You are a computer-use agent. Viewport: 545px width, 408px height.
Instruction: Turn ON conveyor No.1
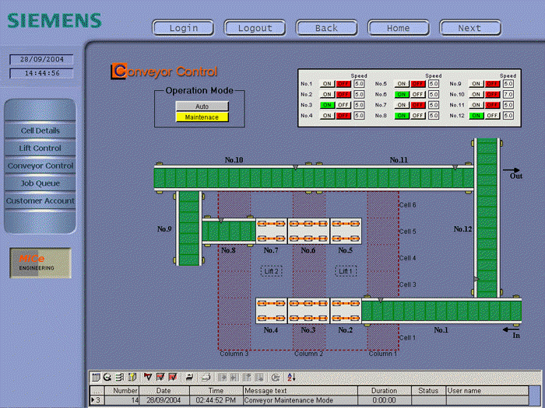(327, 83)
